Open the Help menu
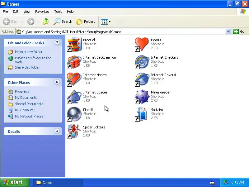Viewport: 249px width, 187px height. click(x=70, y=12)
